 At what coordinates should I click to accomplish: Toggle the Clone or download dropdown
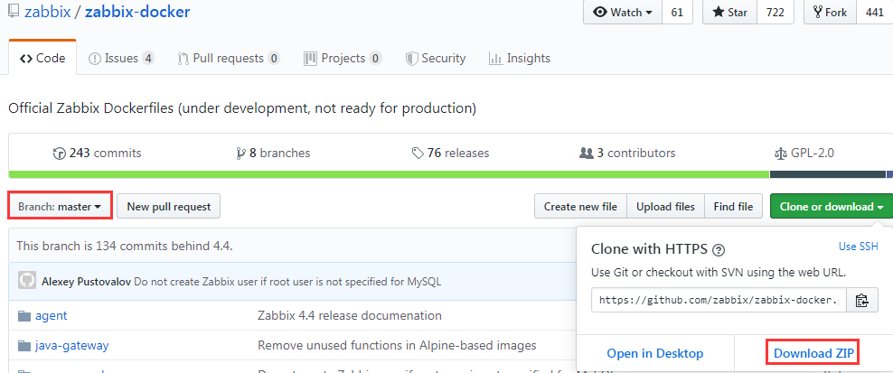pyautogui.click(x=832, y=207)
